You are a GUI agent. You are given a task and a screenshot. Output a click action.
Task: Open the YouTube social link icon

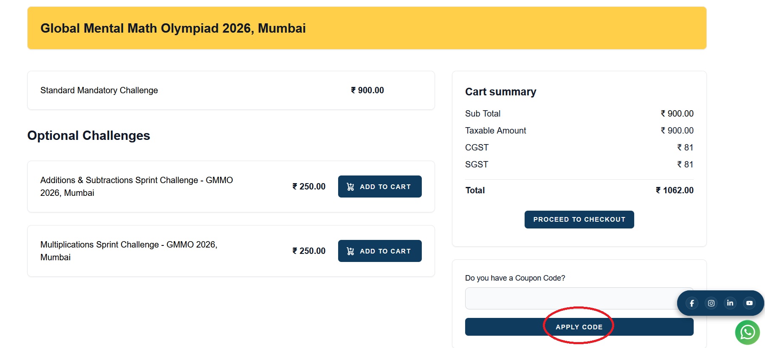(749, 303)
